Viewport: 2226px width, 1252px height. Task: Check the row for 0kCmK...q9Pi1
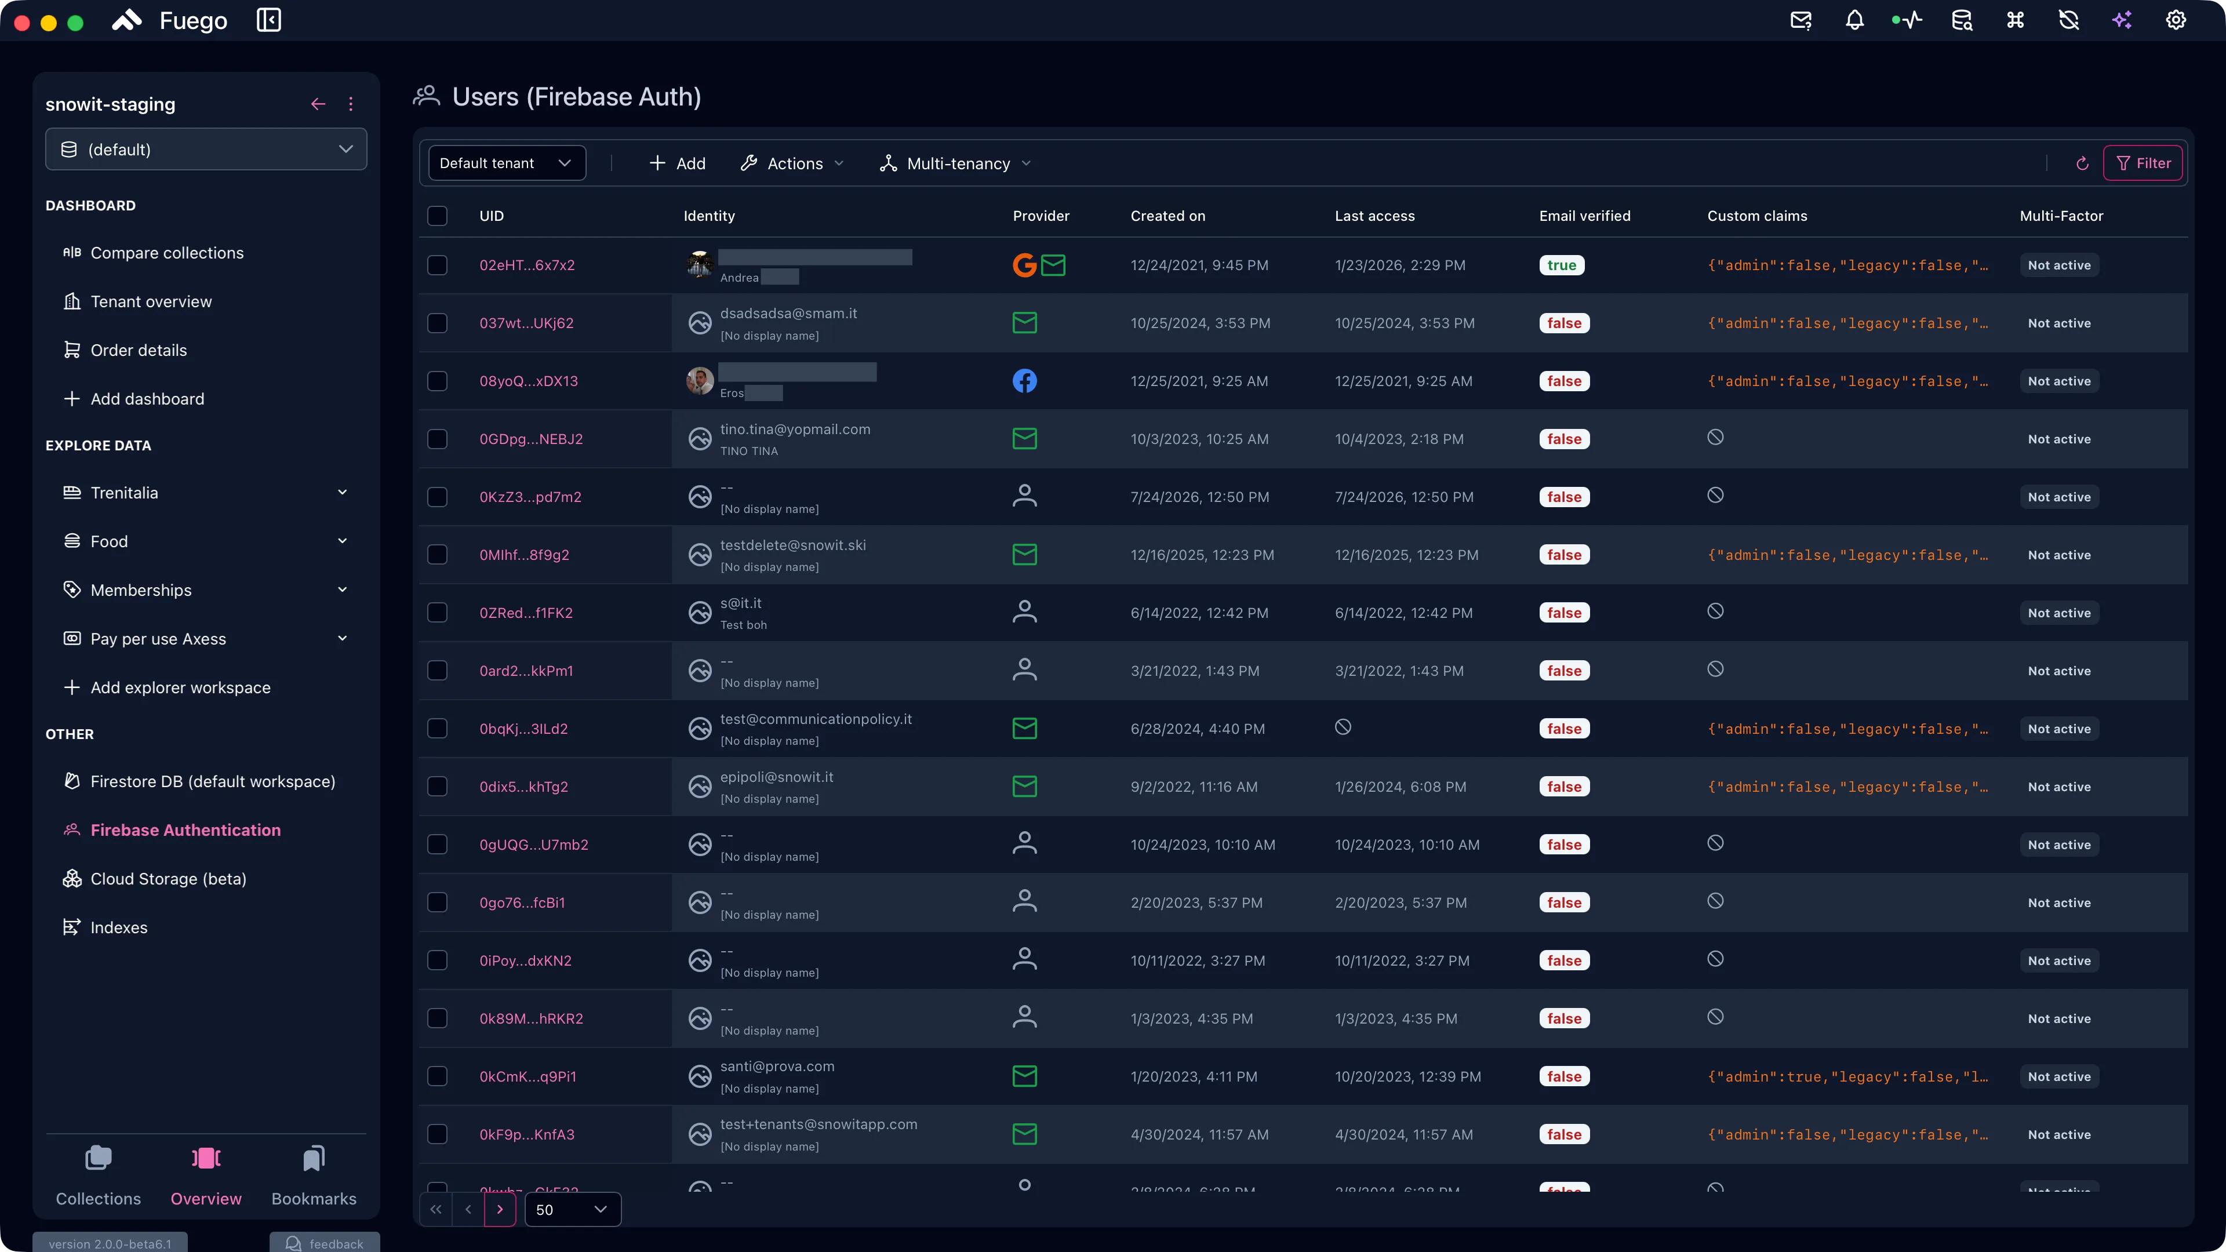click(437, 1076)
